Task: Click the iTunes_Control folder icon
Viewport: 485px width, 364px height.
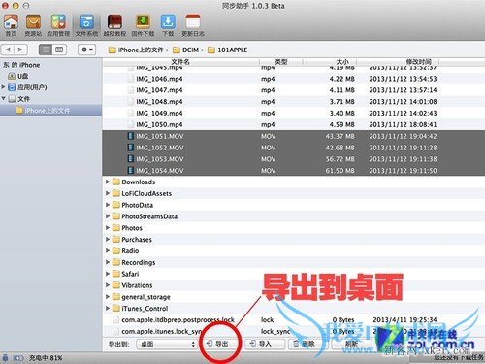Action: pos(116,308)
